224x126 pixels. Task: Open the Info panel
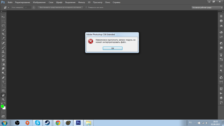(x=221, y=21)
